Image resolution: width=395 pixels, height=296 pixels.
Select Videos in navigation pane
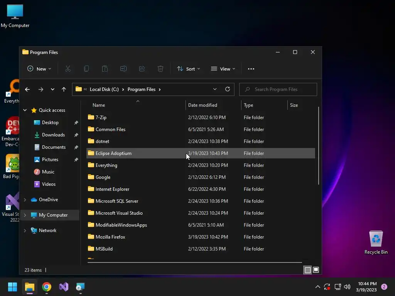49,184
